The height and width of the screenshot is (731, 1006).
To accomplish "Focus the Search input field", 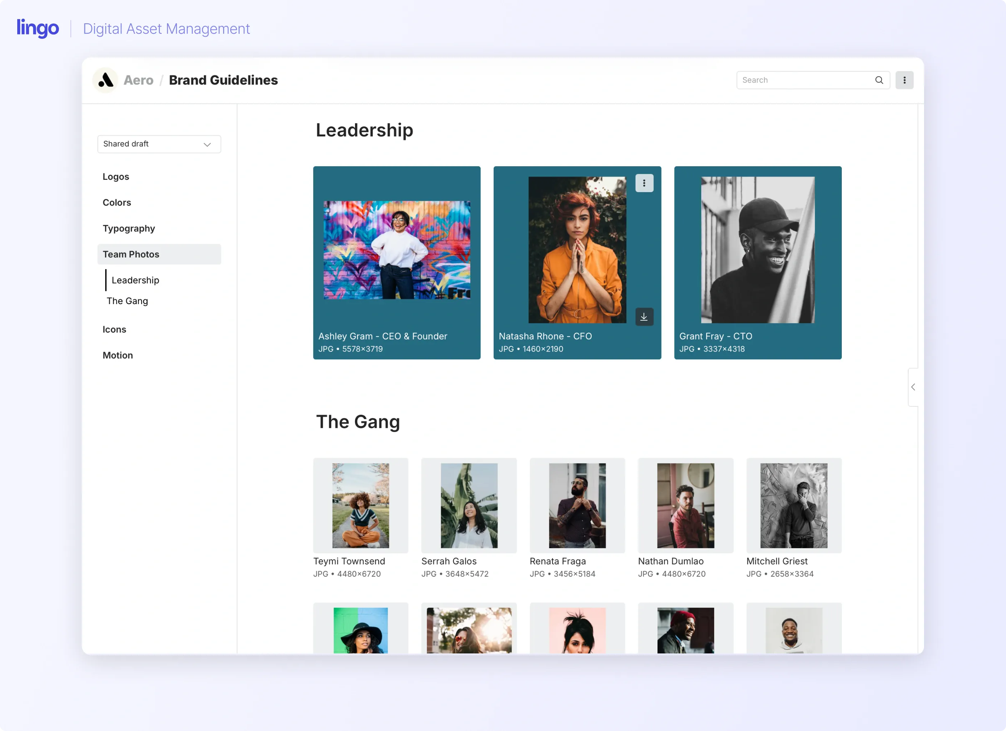I will tap(803, 80).
